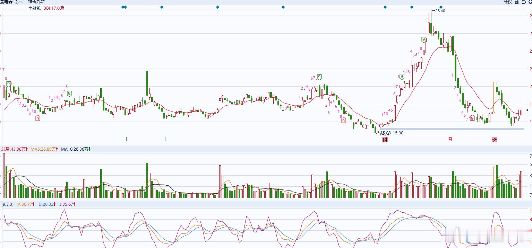Select the 神奇九转 indicator label
This screenshot has height=248, width=532.
pos(37,2)
